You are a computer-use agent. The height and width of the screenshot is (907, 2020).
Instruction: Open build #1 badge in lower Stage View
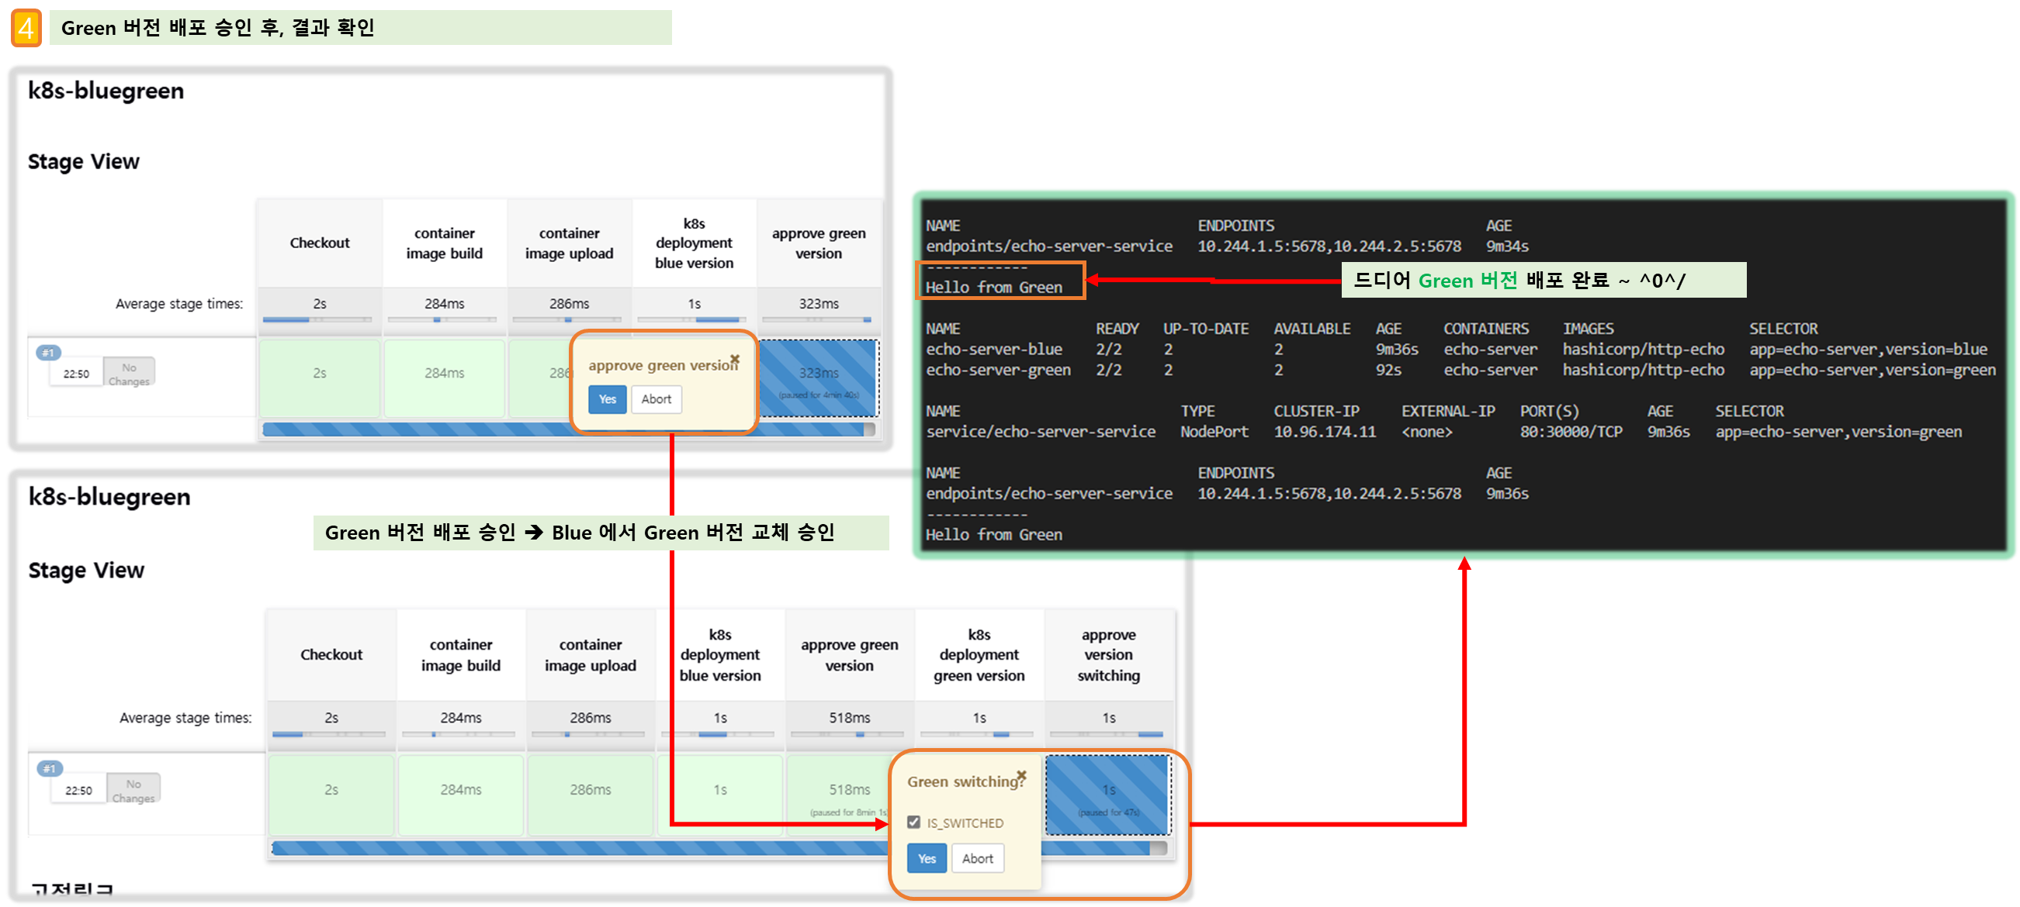(x=50, y=768)
